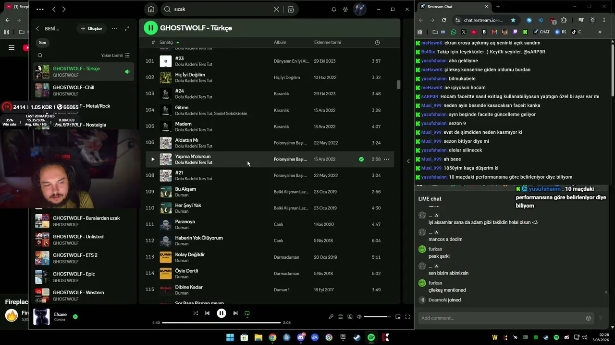Image resolution: width=615 pixels, height=345 pixels.
Task: Bookmark the Restream page with the star
Action: click(x=513, y=20)
